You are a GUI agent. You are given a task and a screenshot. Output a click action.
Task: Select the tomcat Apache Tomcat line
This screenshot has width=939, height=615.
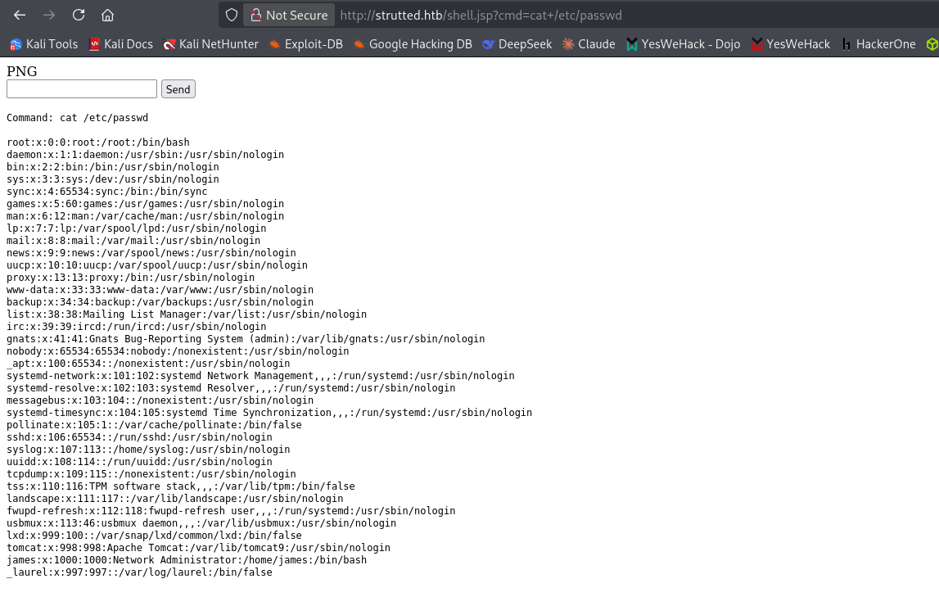[x=198, y=547]
